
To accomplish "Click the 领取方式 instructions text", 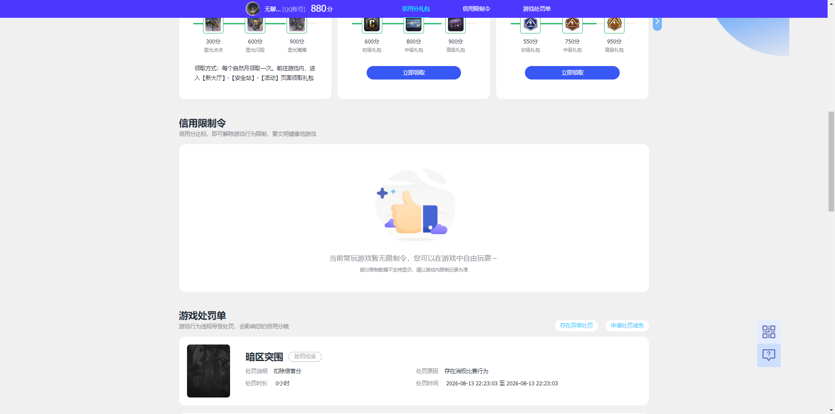I will point(255,73).
